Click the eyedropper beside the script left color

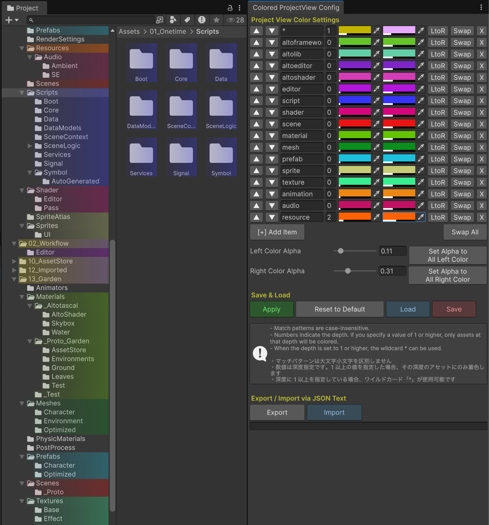point(376,101)
